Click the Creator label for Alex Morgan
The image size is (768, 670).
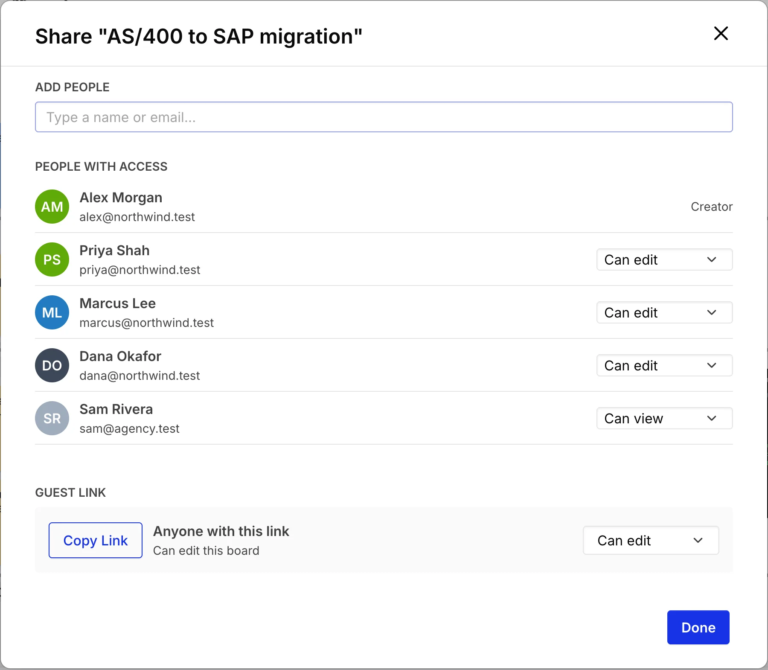pos(712,207)
